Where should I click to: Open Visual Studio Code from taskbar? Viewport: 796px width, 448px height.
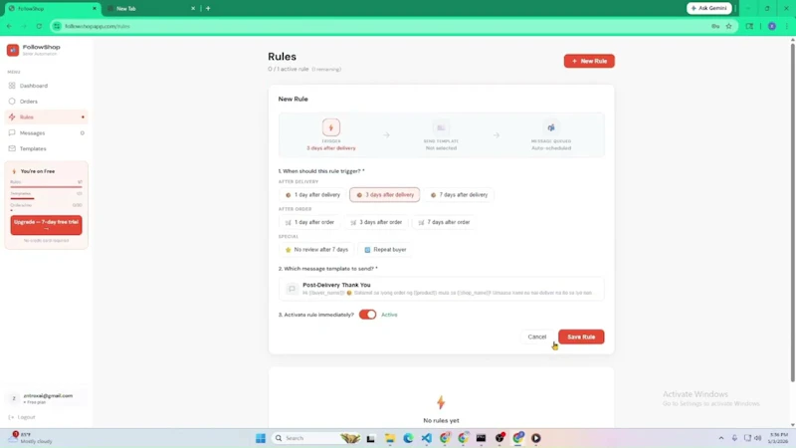(427, 438)
